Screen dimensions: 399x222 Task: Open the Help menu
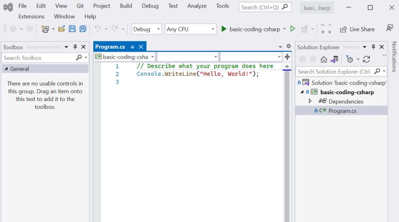(90, 16)
